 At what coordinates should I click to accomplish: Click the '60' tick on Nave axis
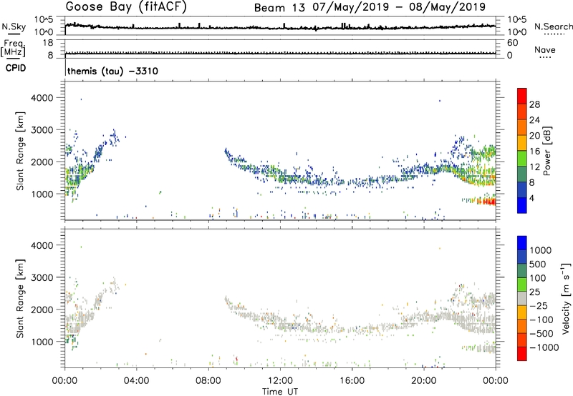[512, 43]
